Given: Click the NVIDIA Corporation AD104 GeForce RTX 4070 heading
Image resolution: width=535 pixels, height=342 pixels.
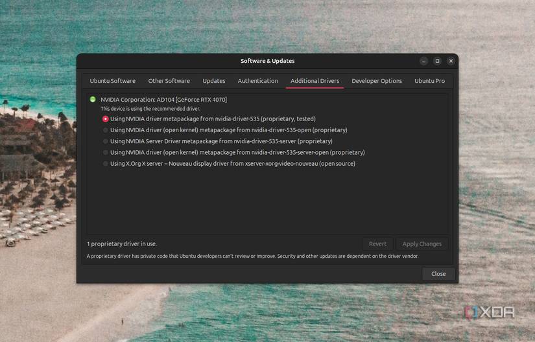Looking at the screenshot, I should coord(163,100).
